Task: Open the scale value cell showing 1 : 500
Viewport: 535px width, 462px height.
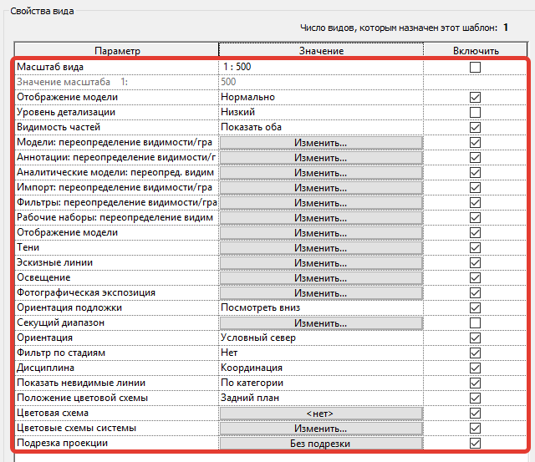Action: pyautogui.click(x=321, y=67)
